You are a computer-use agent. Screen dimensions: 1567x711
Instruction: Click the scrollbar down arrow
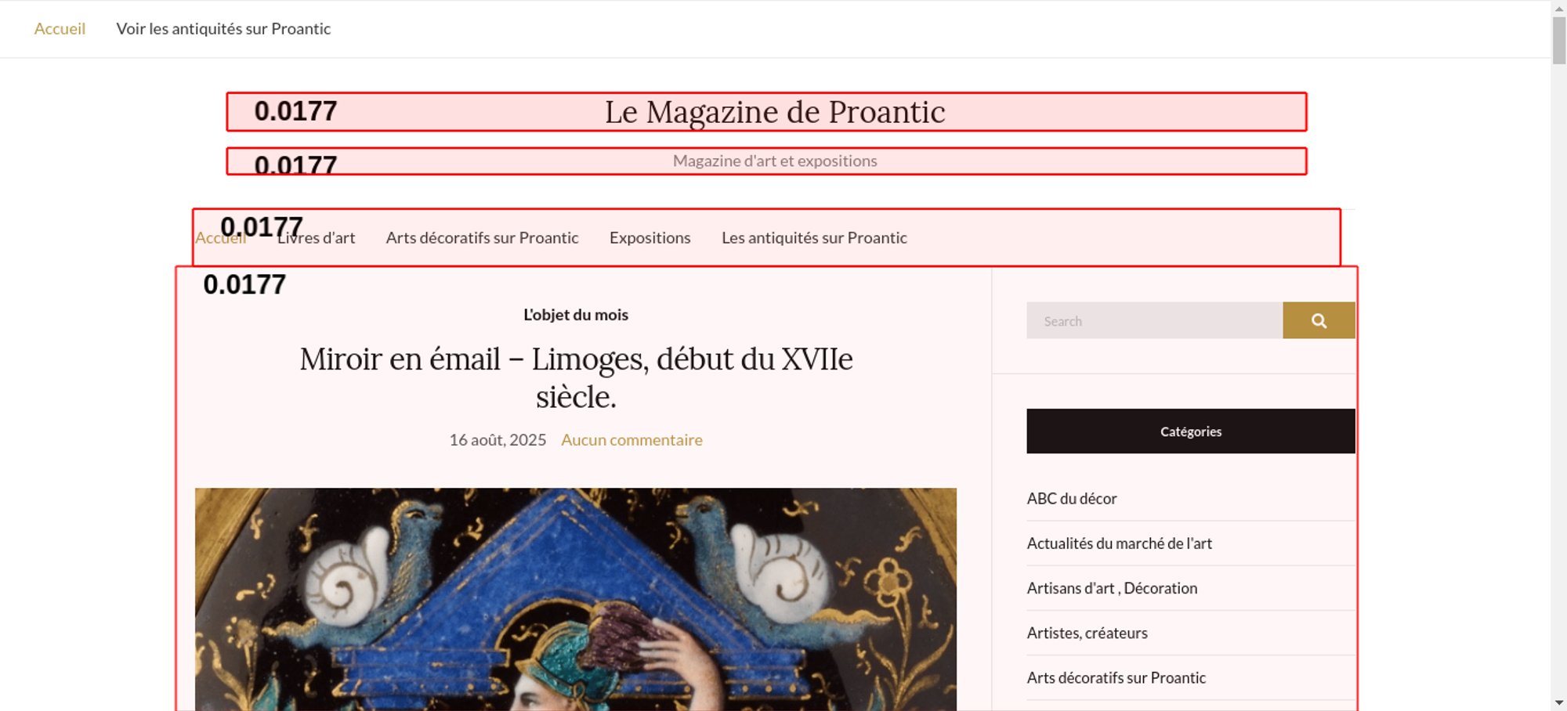coord(1559,703)
